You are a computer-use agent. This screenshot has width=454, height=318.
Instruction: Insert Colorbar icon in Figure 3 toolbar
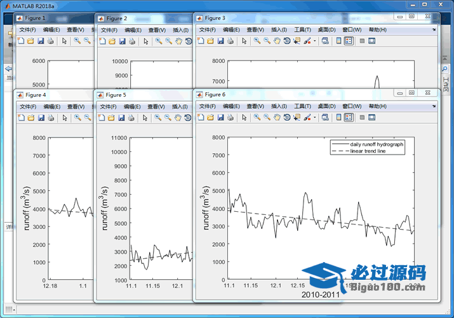(339, 41)
